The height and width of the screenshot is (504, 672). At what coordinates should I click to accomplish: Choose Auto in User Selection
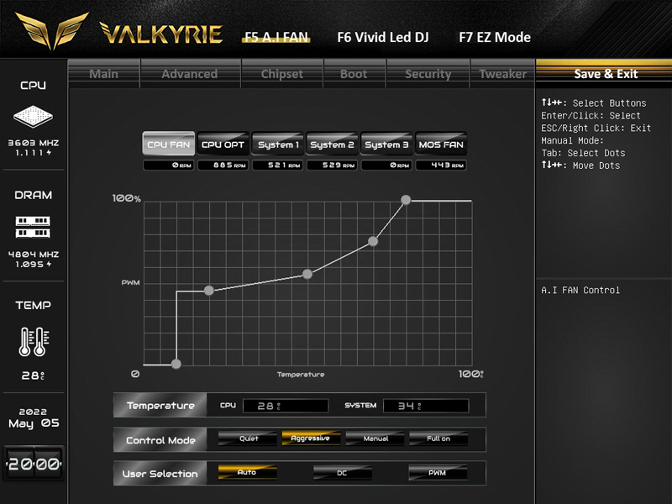[x=247, y=472]
